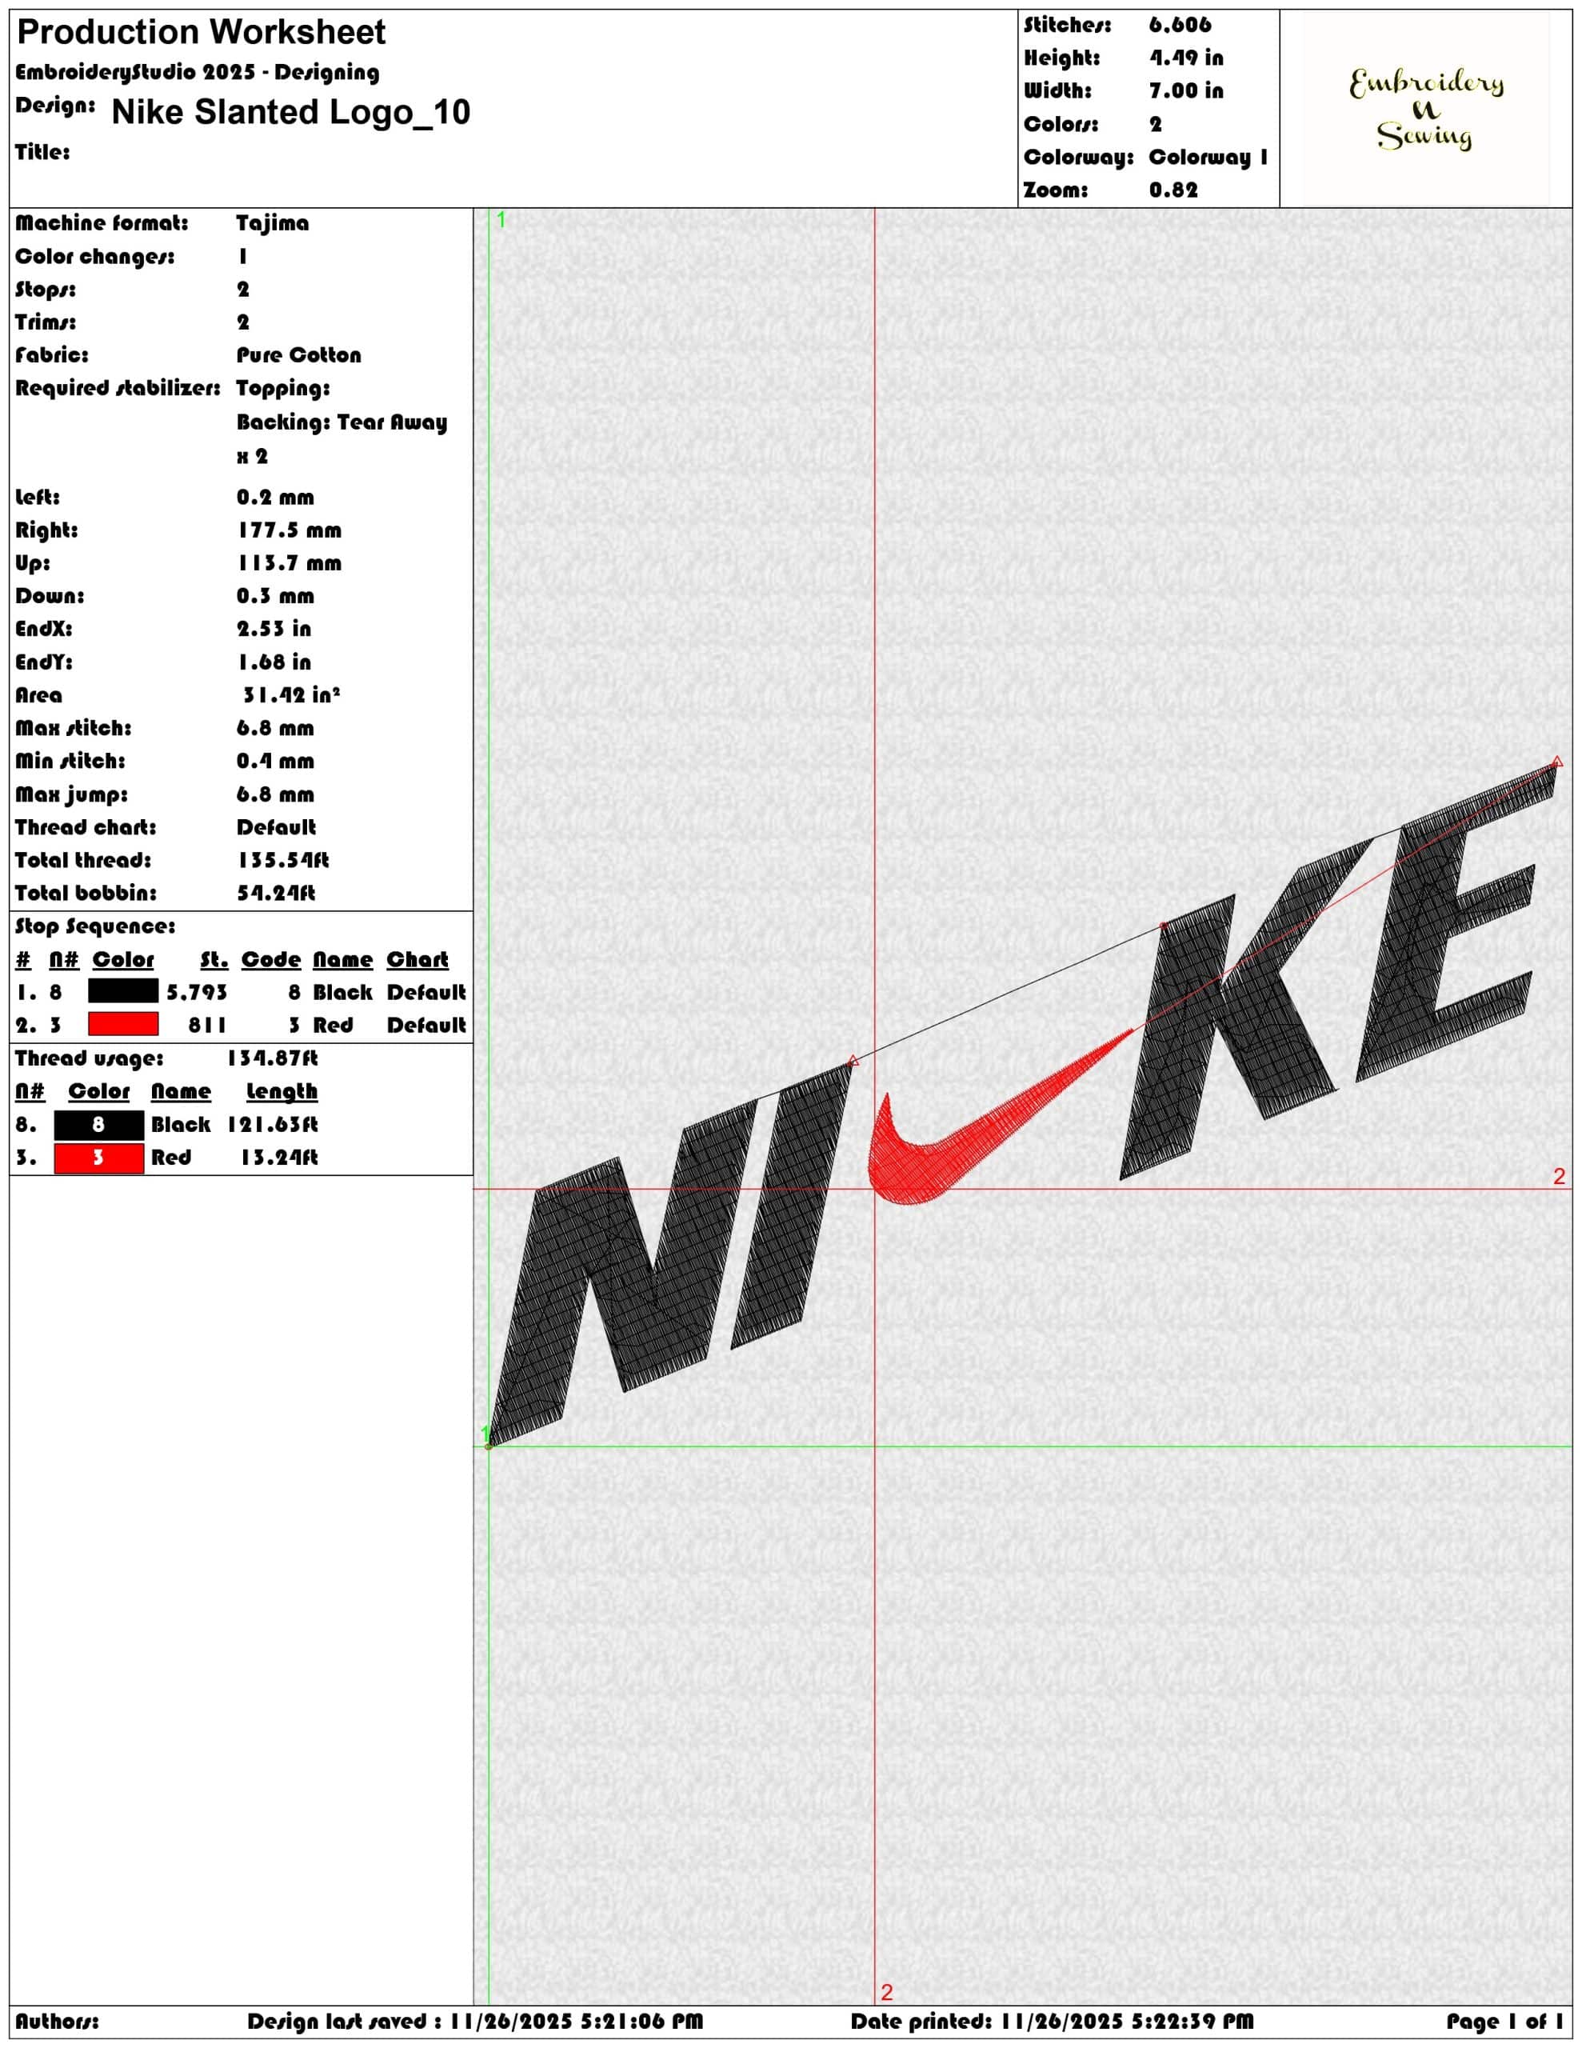Click the Stop Sequence heading
Viewport: 1582px width, 2048px height.
tap(94, 926)
